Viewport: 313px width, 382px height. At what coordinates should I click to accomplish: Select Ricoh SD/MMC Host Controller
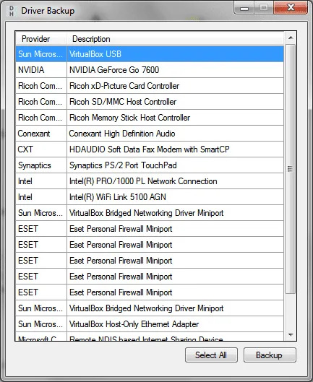tap(150, 102)
